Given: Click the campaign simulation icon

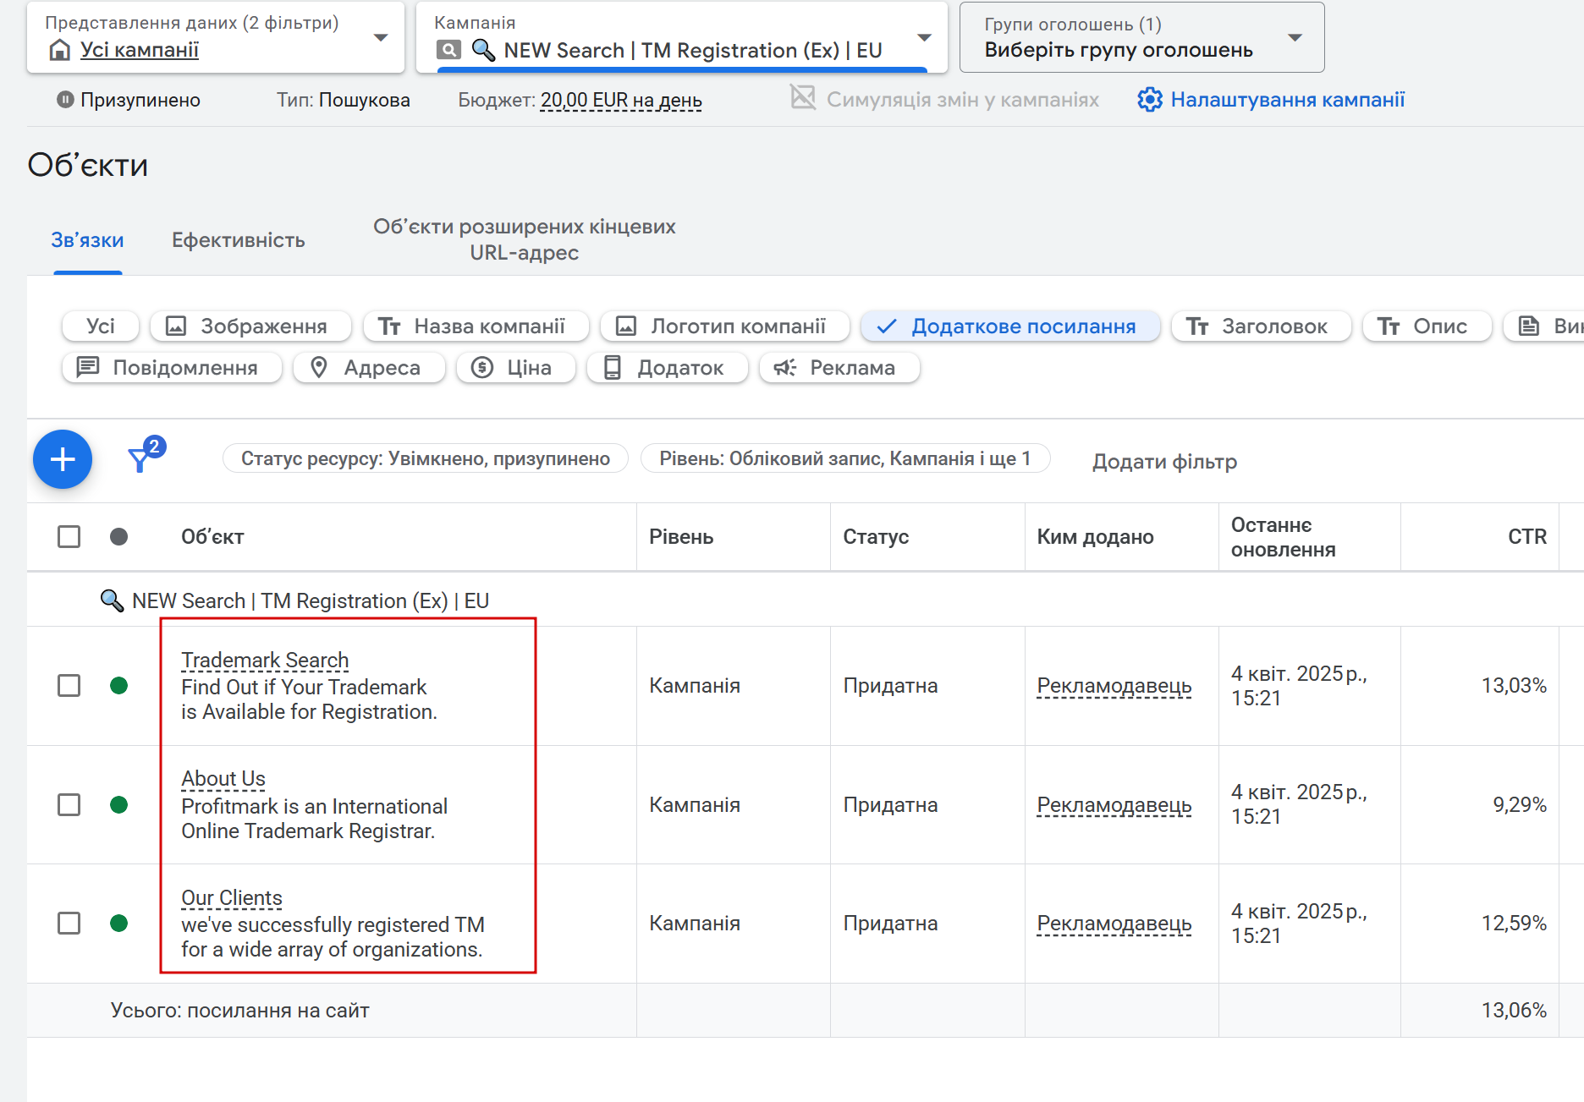Looking at the screenshot, I should tap(803, 98).
